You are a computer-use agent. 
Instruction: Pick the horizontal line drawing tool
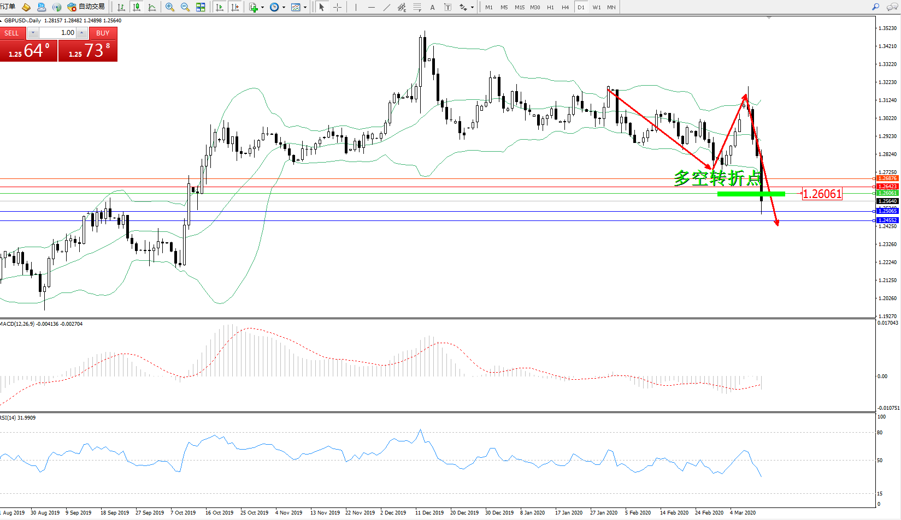372,7
